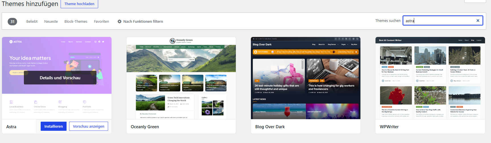The height and width of the screenshot is (143, 491).
Task: Open Details und Vorschau for Astra
Action: (60, 78)
